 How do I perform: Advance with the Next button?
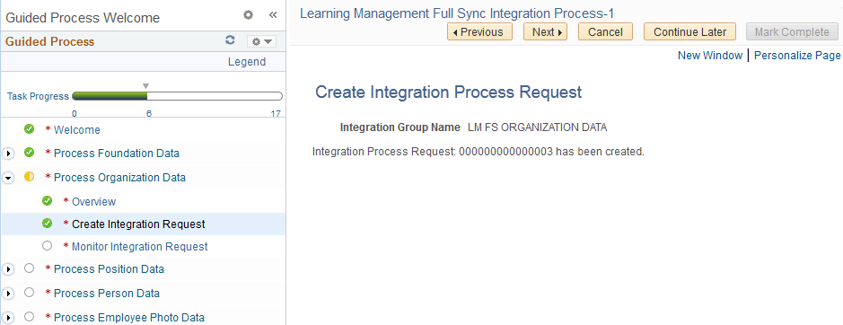tap(545, 31)
